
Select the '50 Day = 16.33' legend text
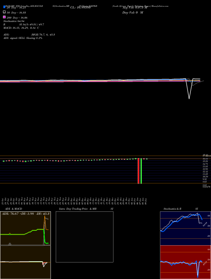(x=16, y=13)
